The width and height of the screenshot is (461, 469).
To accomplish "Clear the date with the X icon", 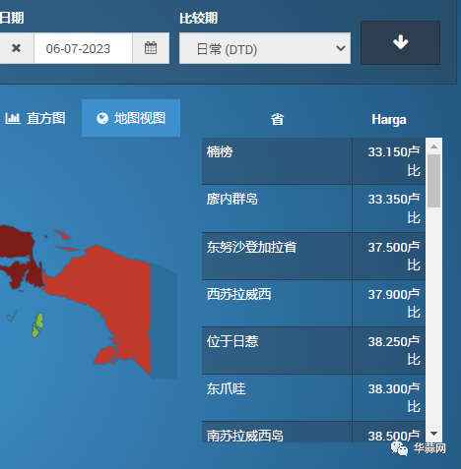I will point(16,48).
